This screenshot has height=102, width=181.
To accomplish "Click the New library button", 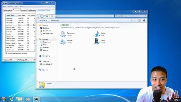I will [55, 20].
